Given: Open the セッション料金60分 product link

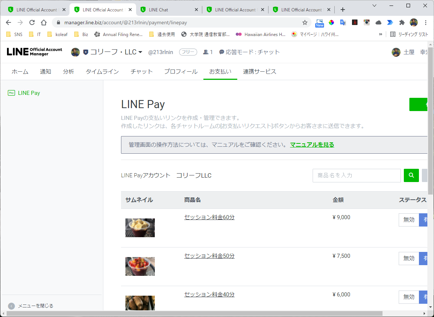Looking at the screenshot, I should tap(209, 217).
